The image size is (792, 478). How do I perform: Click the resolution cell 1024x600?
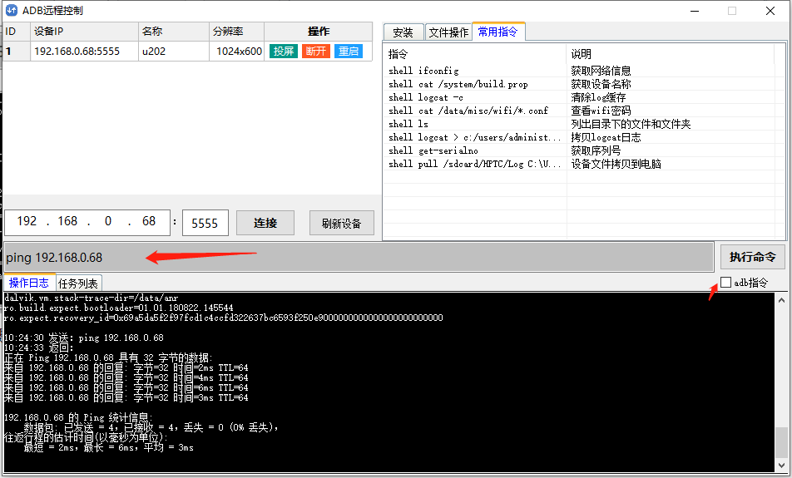236,51
